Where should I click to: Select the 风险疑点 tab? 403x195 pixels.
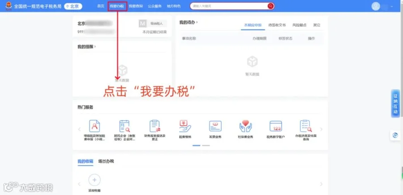[300, 25]
